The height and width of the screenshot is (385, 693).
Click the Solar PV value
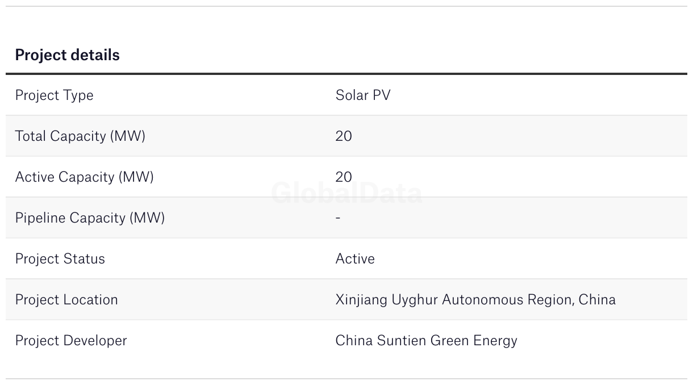click(363, 95)
